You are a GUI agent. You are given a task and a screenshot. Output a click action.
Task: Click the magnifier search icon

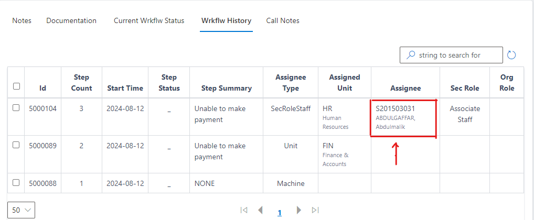[x=411, y=55]
